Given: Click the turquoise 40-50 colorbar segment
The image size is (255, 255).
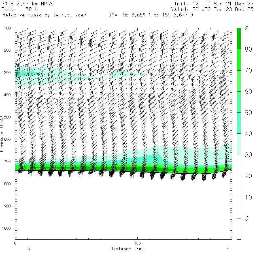Looking at the screenshot, I should pyautogui.click(x=239, y=123).
